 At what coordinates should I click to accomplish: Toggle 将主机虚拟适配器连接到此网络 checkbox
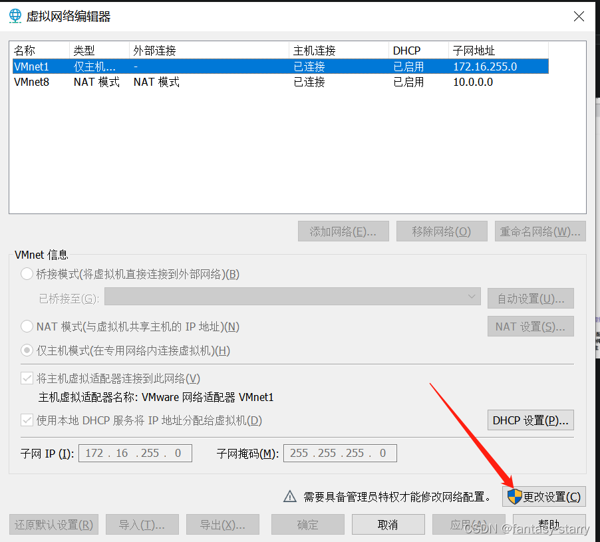[x=27, y=378]
